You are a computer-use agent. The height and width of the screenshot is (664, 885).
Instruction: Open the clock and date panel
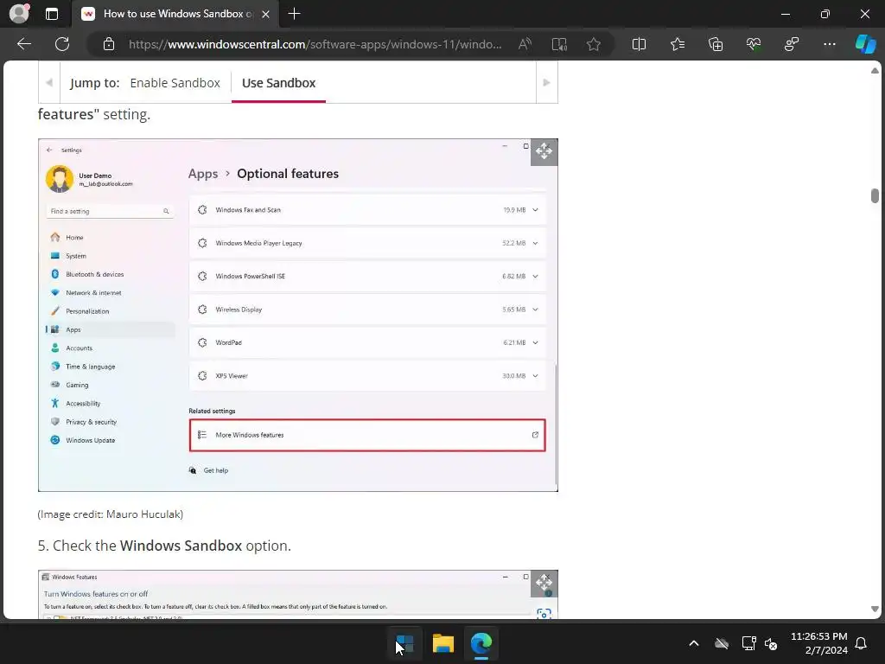click(819, 643)
